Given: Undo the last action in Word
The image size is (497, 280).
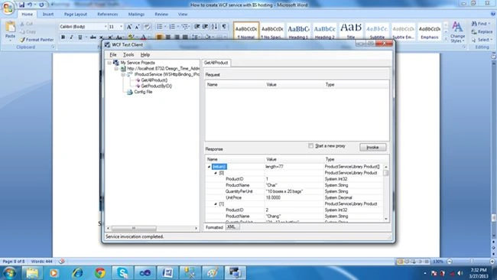Looking at the screenshot, I should (x=30, y=5).
